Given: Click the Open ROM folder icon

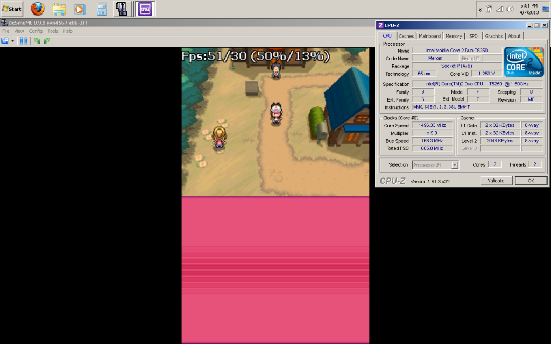Looking at the screenshot, I should 5,41.
